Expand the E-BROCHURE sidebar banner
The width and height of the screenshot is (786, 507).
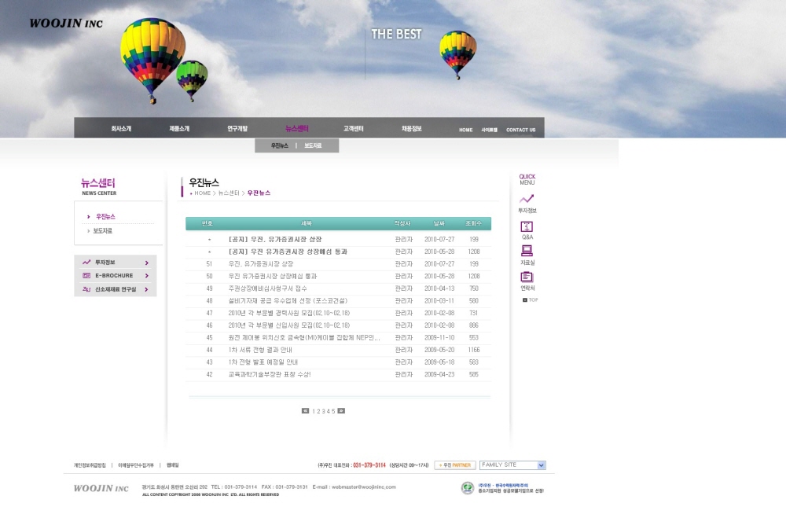click(x=116, y=276)
